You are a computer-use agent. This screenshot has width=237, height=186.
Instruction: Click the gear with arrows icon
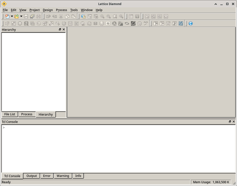pyautogui.click(x=140, y=23)
